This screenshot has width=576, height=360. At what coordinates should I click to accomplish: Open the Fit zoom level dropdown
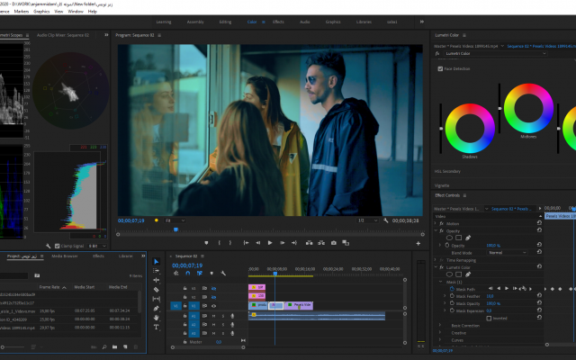click(x=175, y=220)
